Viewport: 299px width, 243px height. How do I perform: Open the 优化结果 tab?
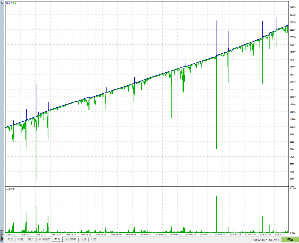70,239
